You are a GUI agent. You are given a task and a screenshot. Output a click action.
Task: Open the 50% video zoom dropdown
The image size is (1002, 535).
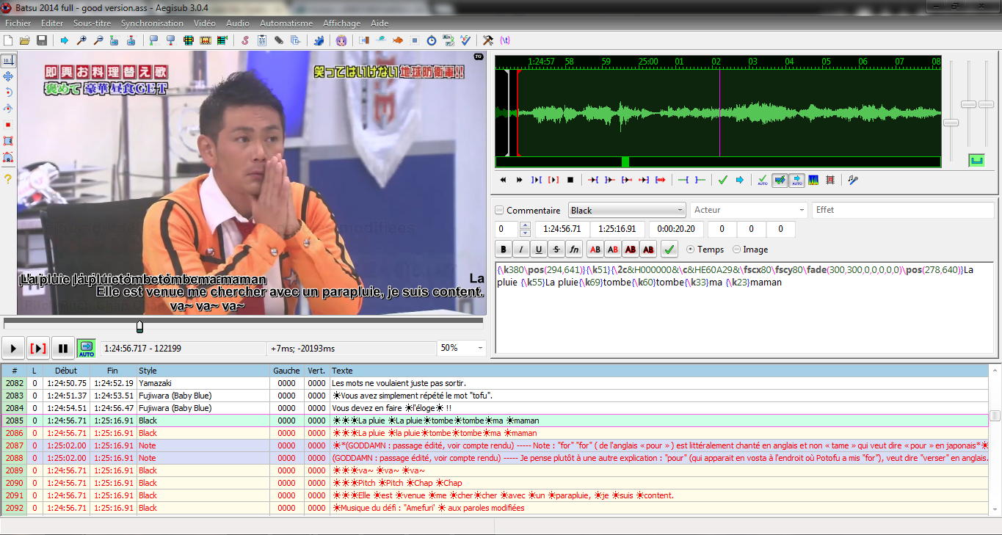[x=461, y=348]
